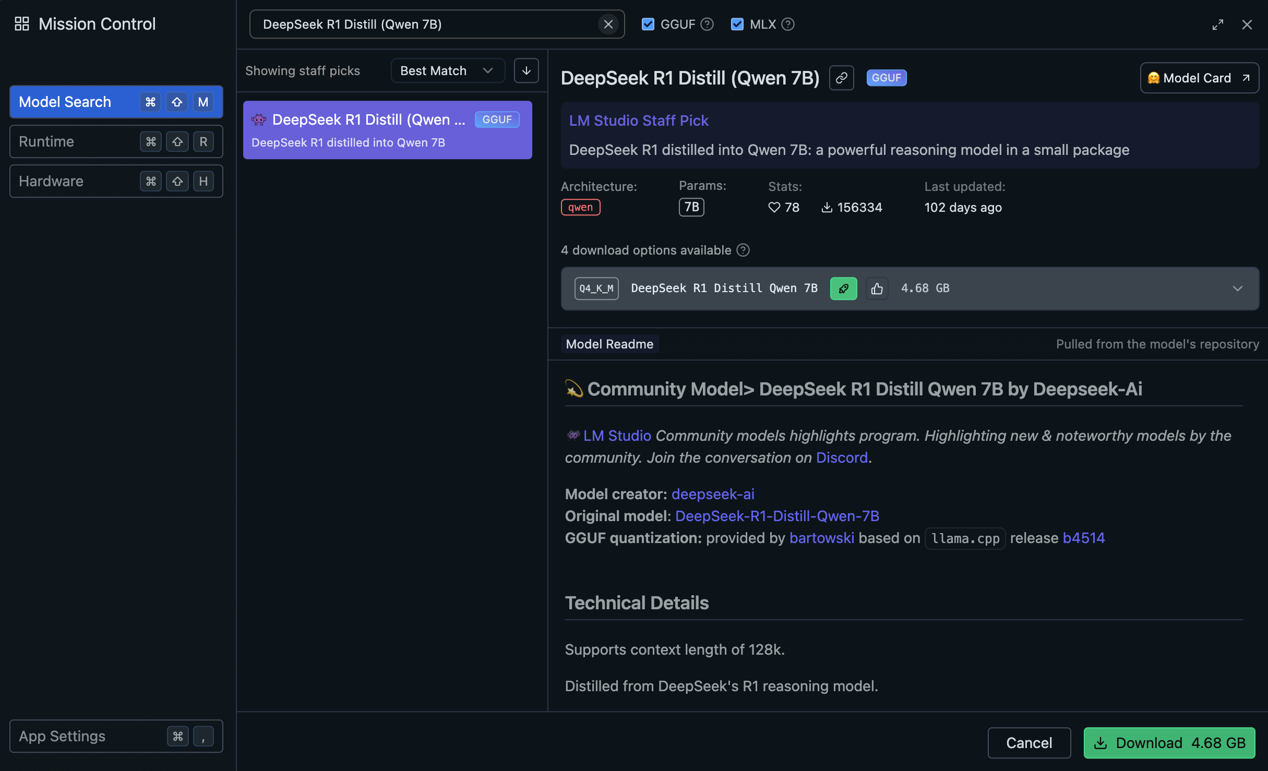Click the GGUF help question mark icon
This screenshot has width=1268, height=771.
[x=707, y=24]
